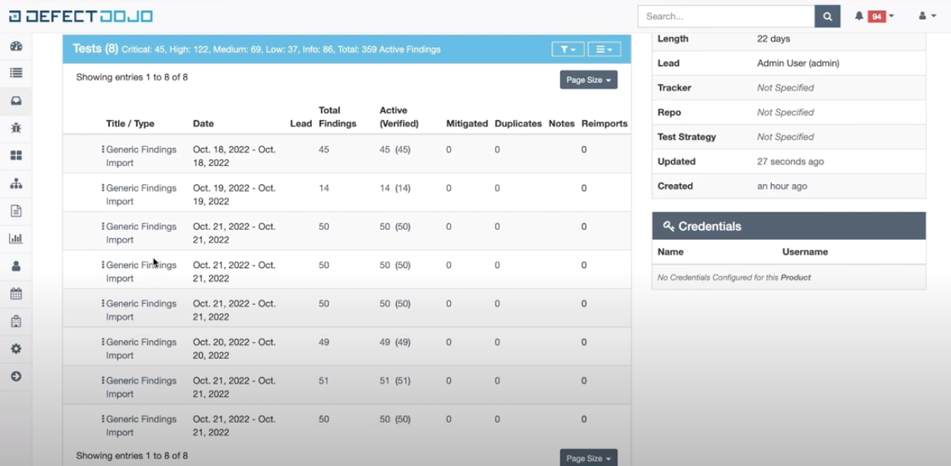The image size is (951, 466).
Task: Open the user account dropdown menu
Action: 927,16
